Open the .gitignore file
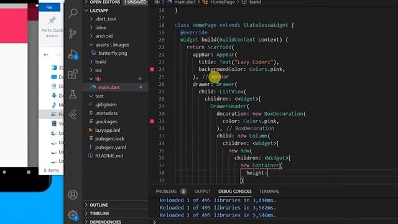398x224 pixels. 106,105
